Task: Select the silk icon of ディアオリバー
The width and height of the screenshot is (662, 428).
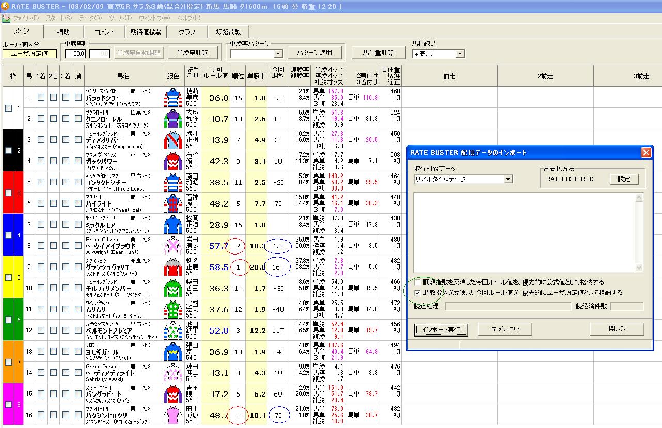Action: coord(172,140)
